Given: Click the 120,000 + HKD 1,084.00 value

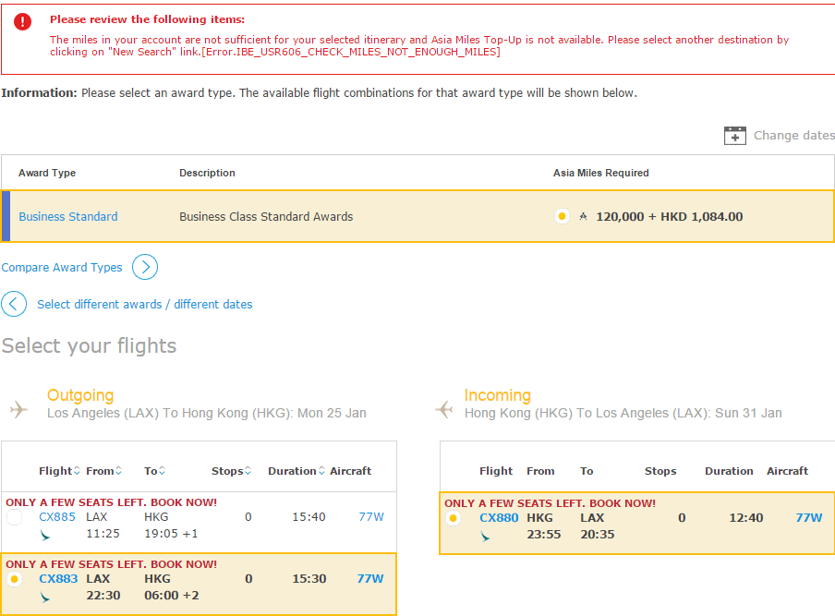Looking at the screenshot, I should [x=670, y=217].
